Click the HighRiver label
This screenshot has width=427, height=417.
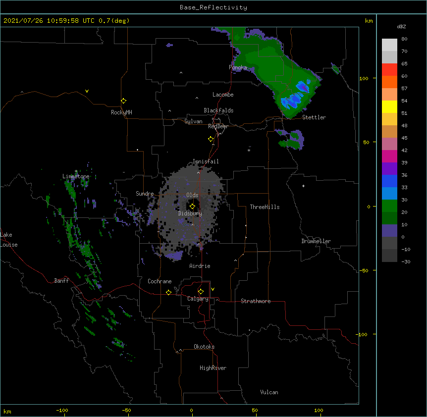coord(213,368)
